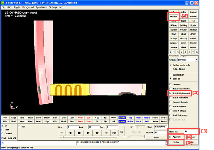Step back one state with minus button
The image size is (214, 150).
pyautogui.click(x=62, y=133)
